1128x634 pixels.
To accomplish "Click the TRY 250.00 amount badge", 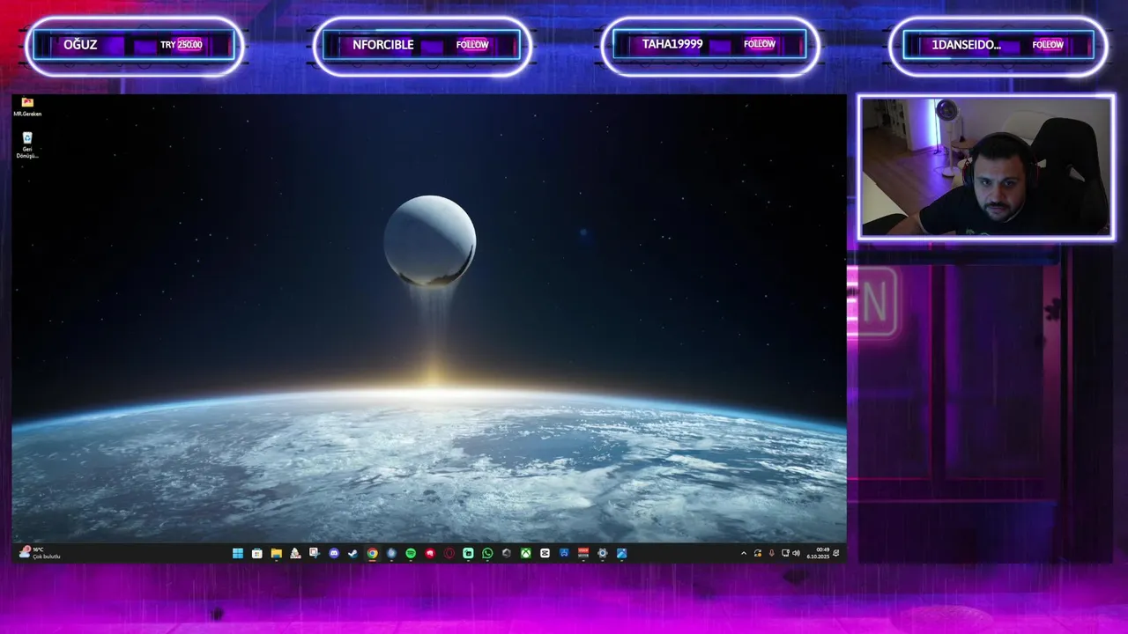I will pyautogui.click(x=182, y=45).
